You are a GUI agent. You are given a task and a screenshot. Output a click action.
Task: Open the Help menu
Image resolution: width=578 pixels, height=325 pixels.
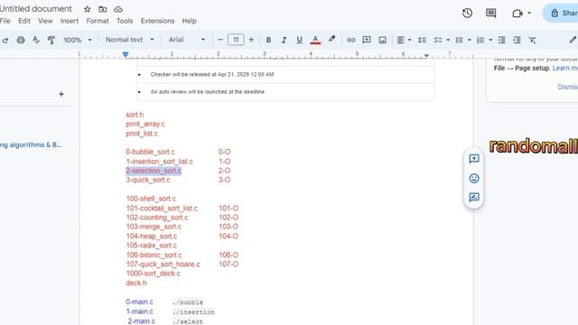click(189, 21)
